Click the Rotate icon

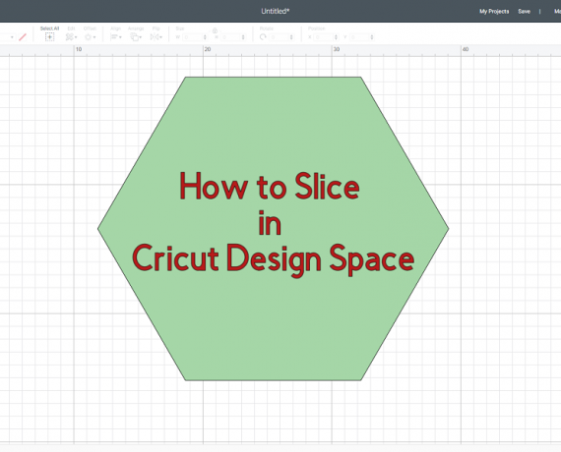[263, 36]
